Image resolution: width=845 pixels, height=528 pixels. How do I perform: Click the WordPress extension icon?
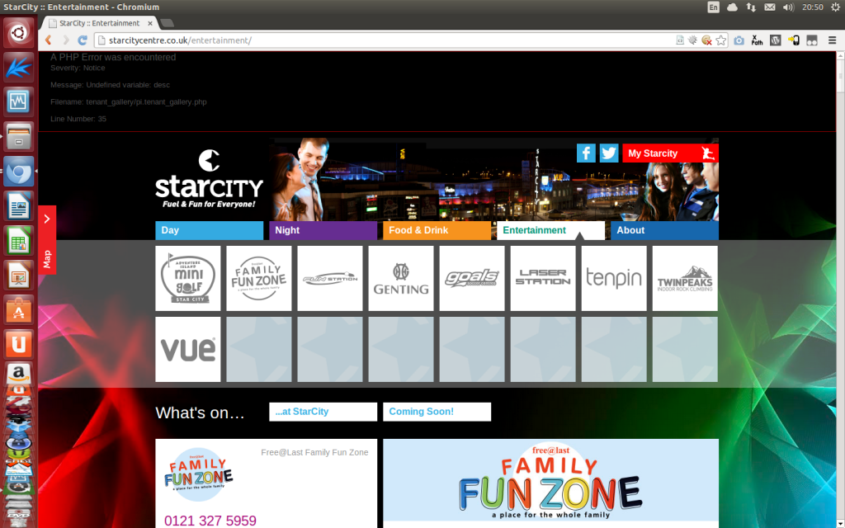pos(776,40)
